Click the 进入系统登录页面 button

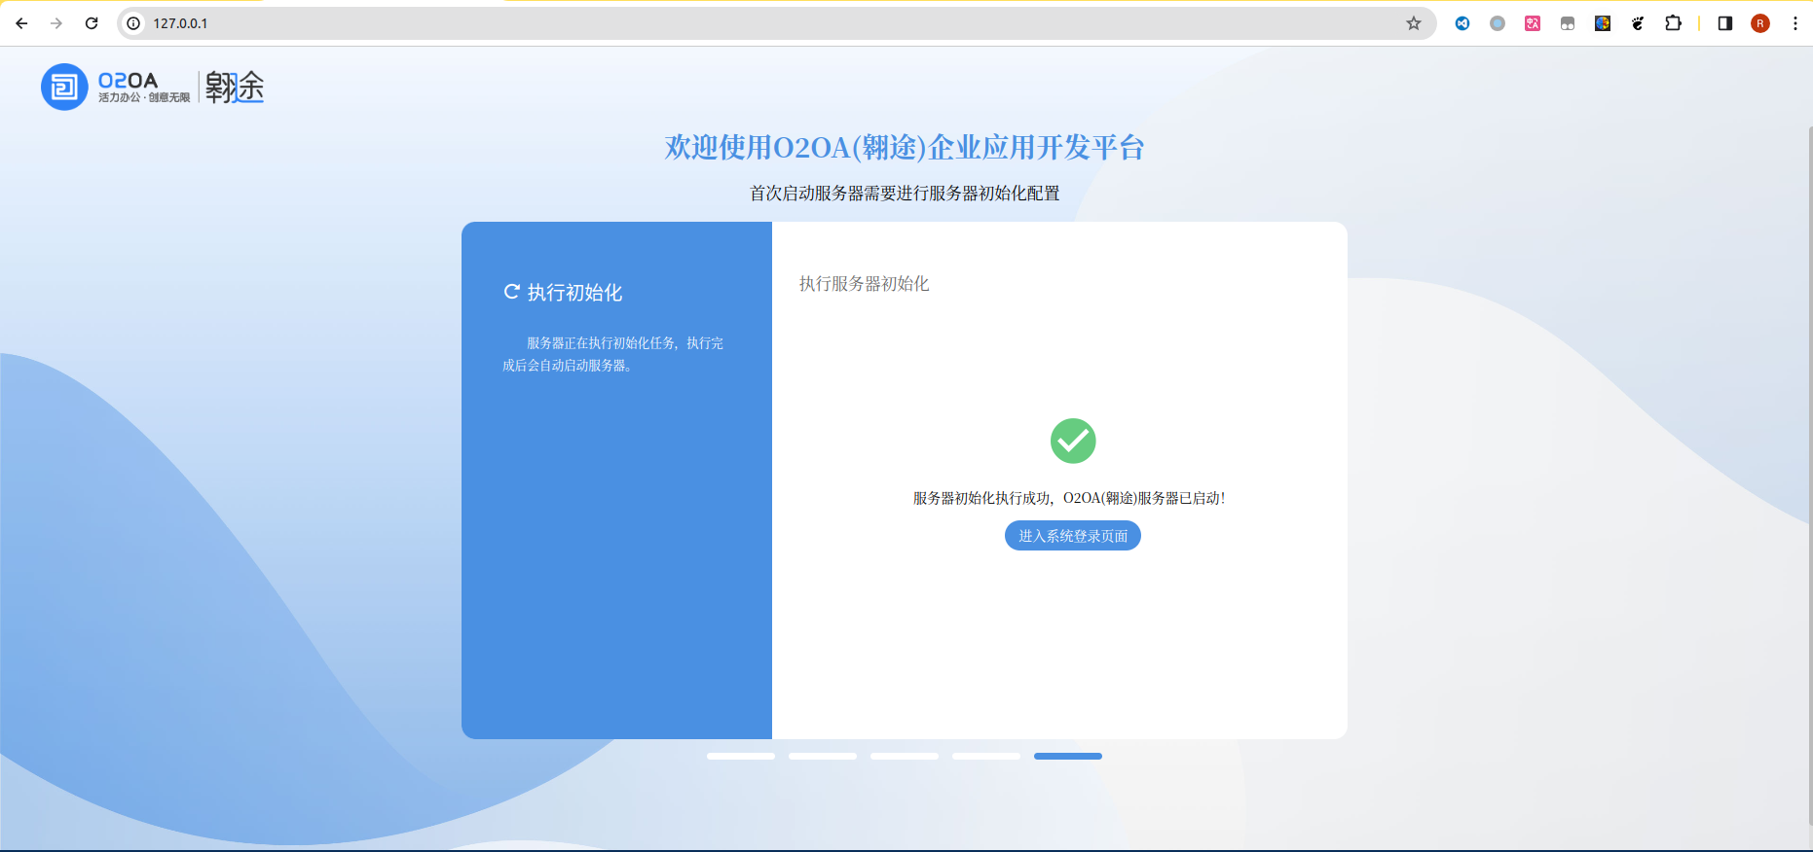pos(1073,536)
